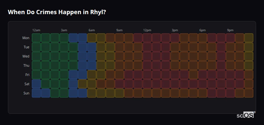Open the Wednesday 2pm red cell
This screenshot has width=264, height=125.
(x=166, y=56)
